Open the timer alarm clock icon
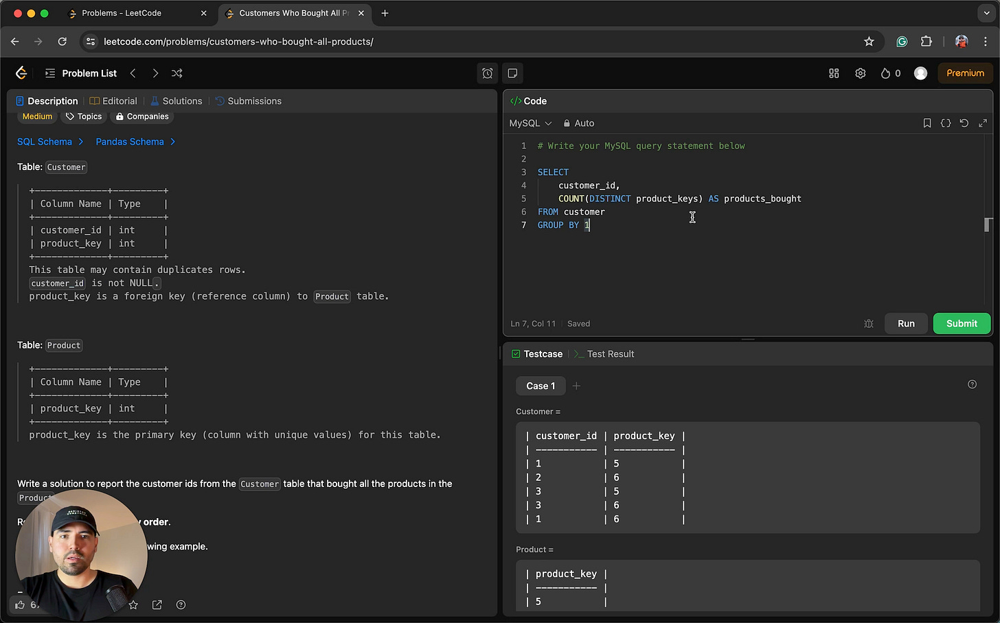Screen dimensions: 1000x623 pyautogui.click(x=487, y=73)
